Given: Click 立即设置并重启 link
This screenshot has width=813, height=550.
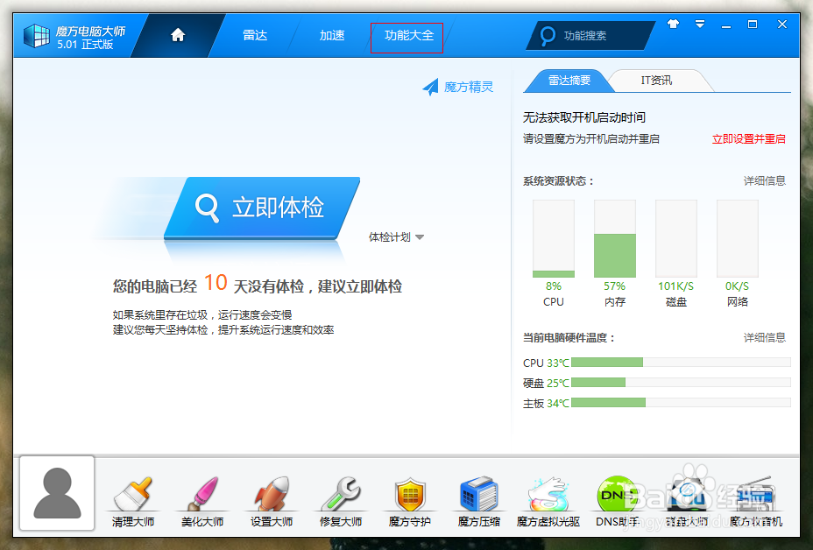Looking at the screenshot, I should coord(749,139).
